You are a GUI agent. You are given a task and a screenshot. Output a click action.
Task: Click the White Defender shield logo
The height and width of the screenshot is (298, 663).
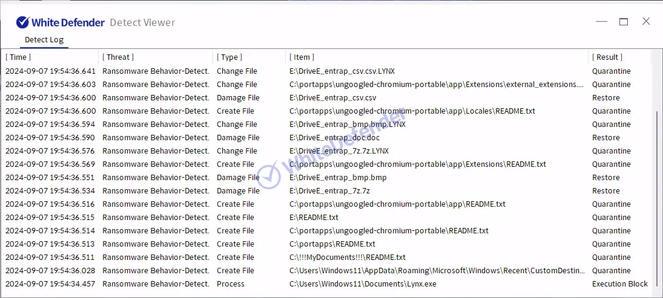(x=23, y=22)
